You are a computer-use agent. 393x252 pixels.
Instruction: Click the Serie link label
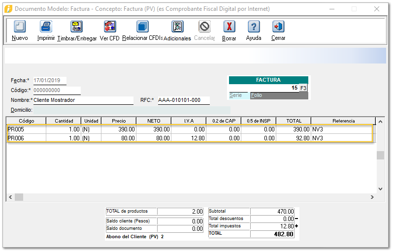(x=236, y=95)
